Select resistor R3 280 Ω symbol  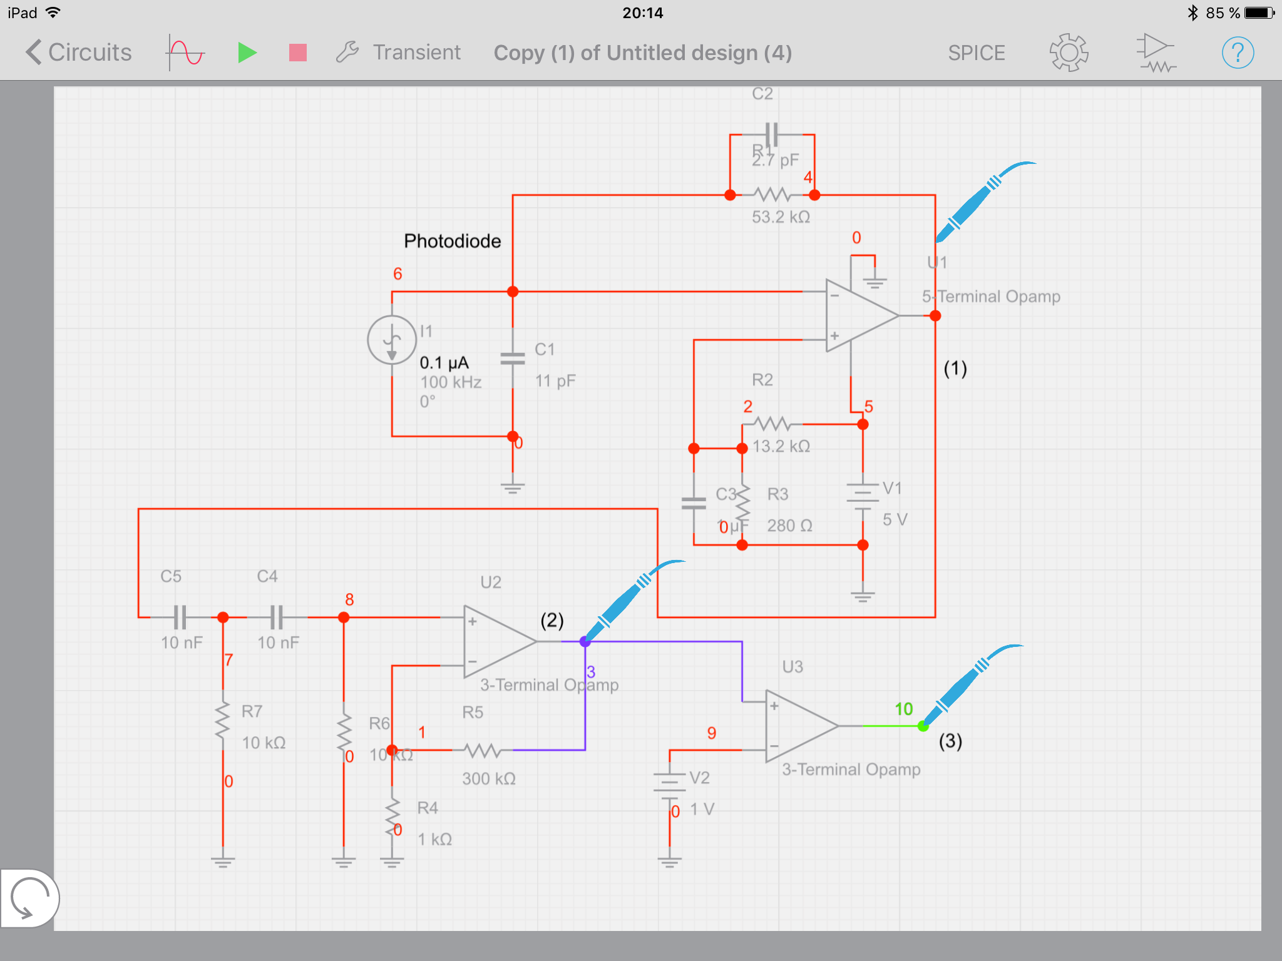(742, 502)
